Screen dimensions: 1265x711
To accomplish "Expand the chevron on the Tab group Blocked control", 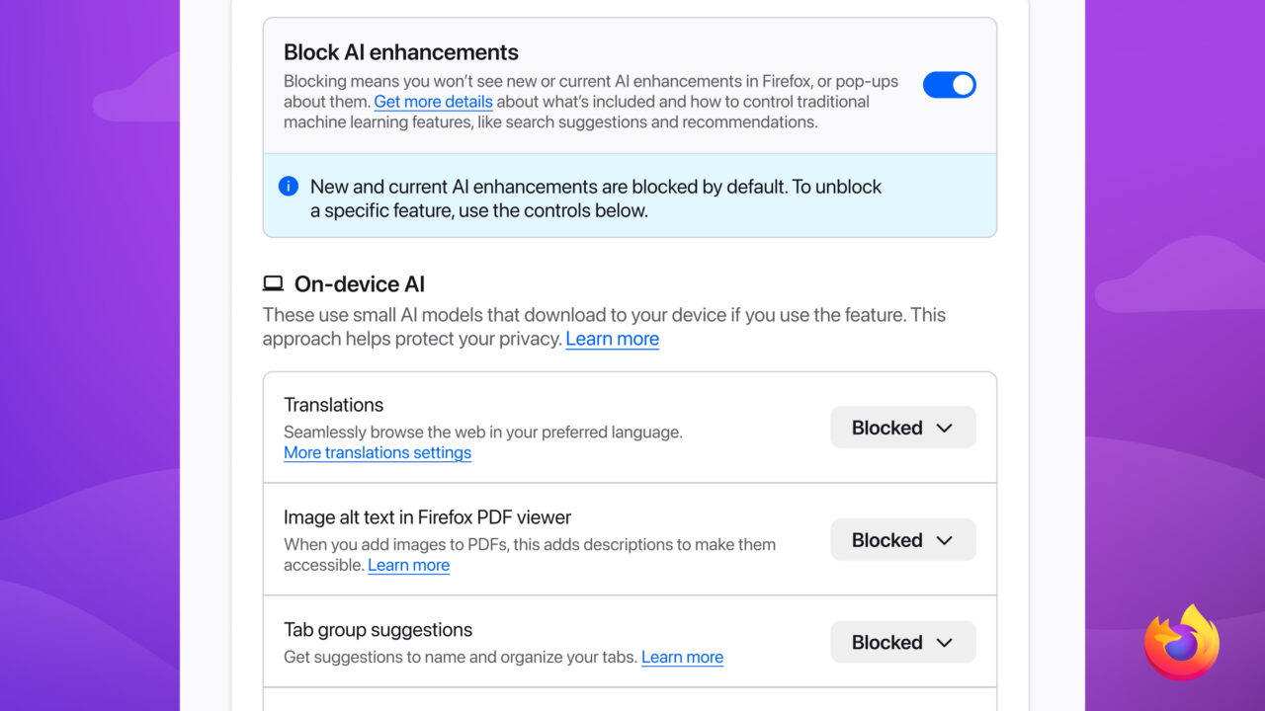I will (944, 642).
